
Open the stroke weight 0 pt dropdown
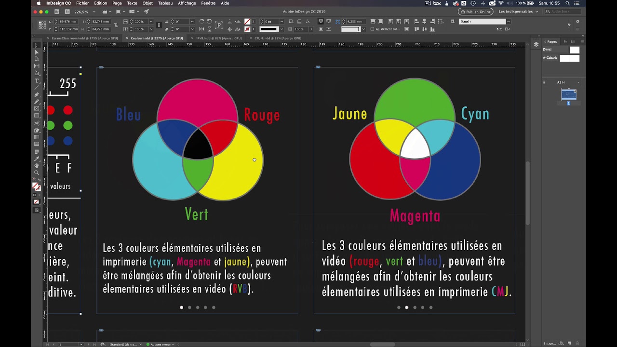[x=282, y=22]
